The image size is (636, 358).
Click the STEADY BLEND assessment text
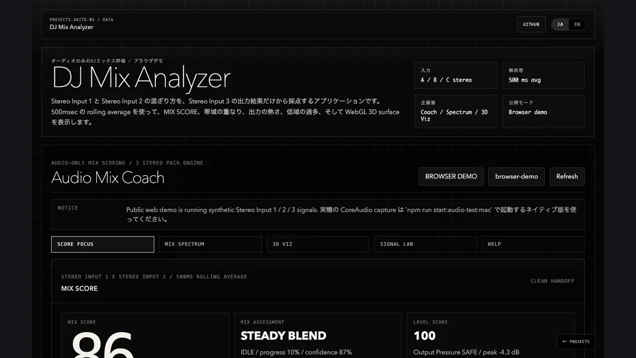283,335
